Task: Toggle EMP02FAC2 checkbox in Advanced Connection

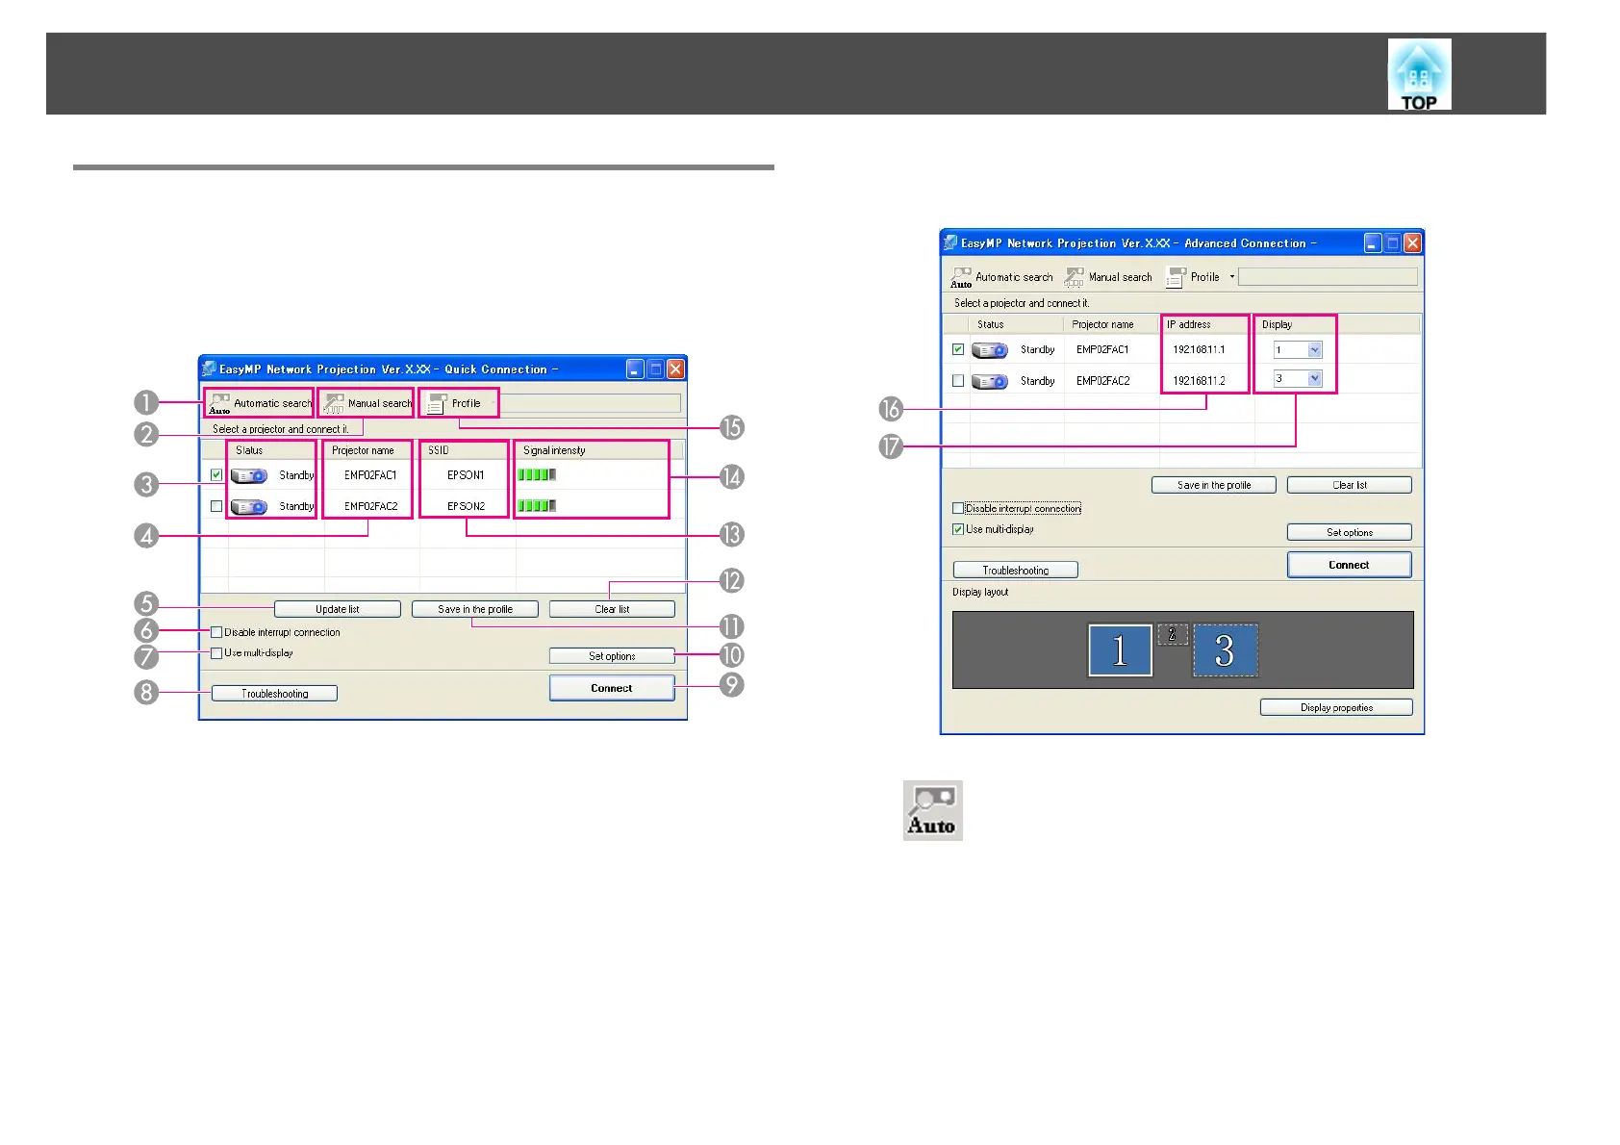Action: pyautogui.click(x=958, y=381)
